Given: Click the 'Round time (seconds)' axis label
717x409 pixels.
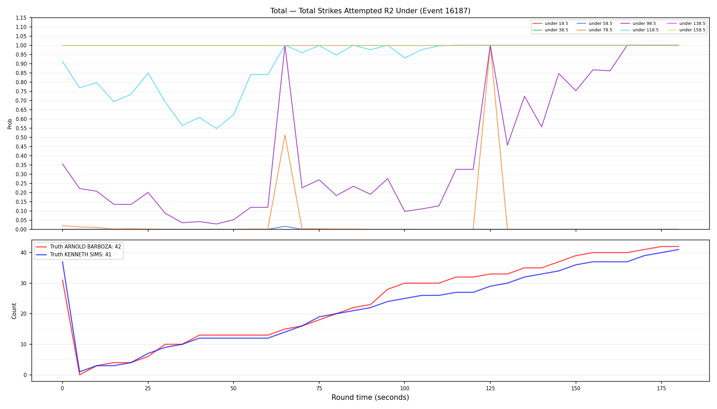Looking at the screenshot, I should point(370,397).
